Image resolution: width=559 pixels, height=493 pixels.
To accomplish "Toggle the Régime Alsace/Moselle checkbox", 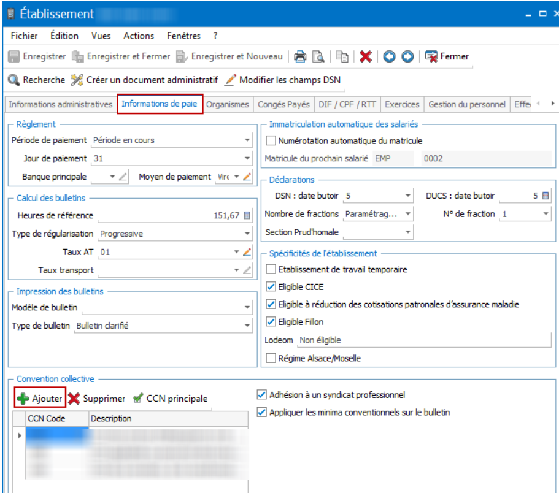I will [271, 358].
